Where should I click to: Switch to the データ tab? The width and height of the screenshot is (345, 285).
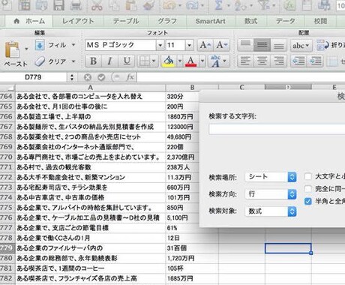click(286, 21)
